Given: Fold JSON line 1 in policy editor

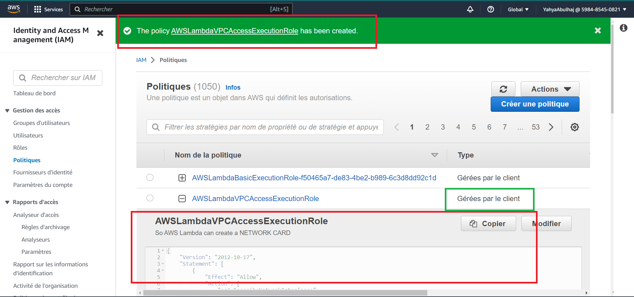Looking at the screenshot, I should point(163,251).
